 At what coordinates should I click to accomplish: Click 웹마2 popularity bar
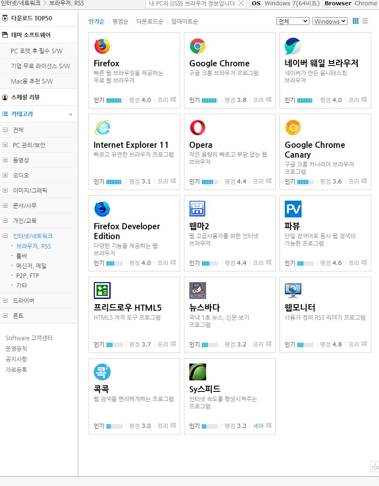click(210, 263)
